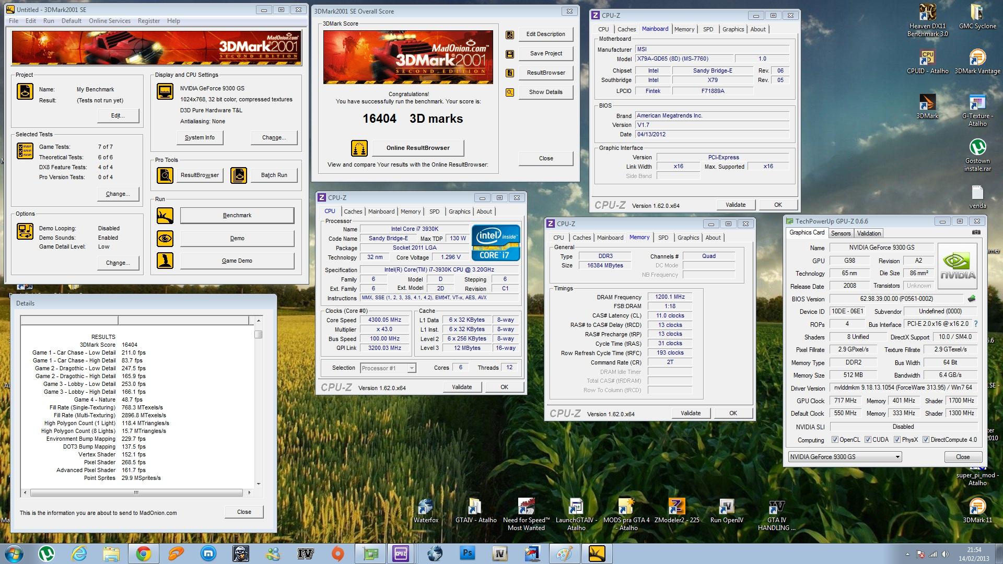Open the Processor #1 selection dropdown

[x=388, y=368]
